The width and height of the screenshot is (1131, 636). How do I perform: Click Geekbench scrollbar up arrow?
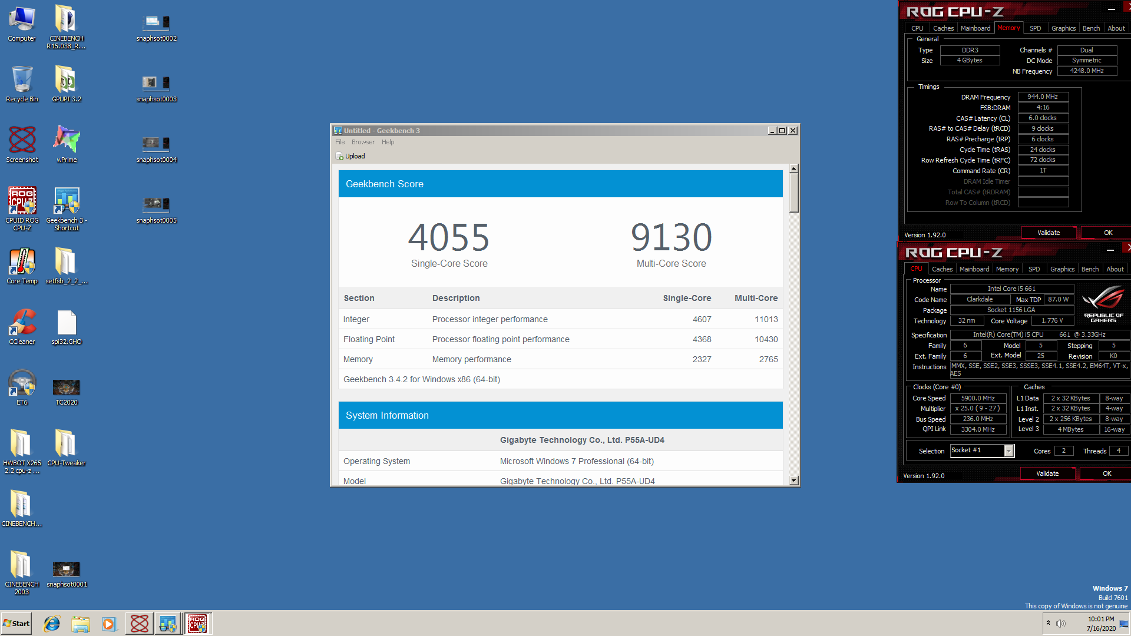pos(793,168)
